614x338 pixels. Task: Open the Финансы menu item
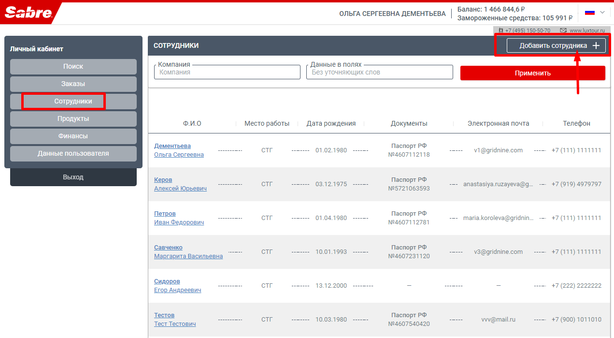[73, 136]
